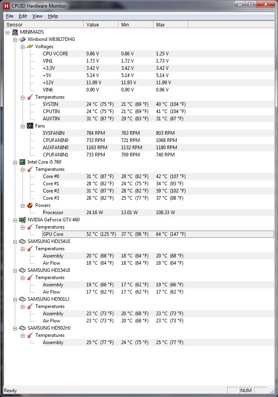Select the Core #1 temperature row

(x=158, y=184)
